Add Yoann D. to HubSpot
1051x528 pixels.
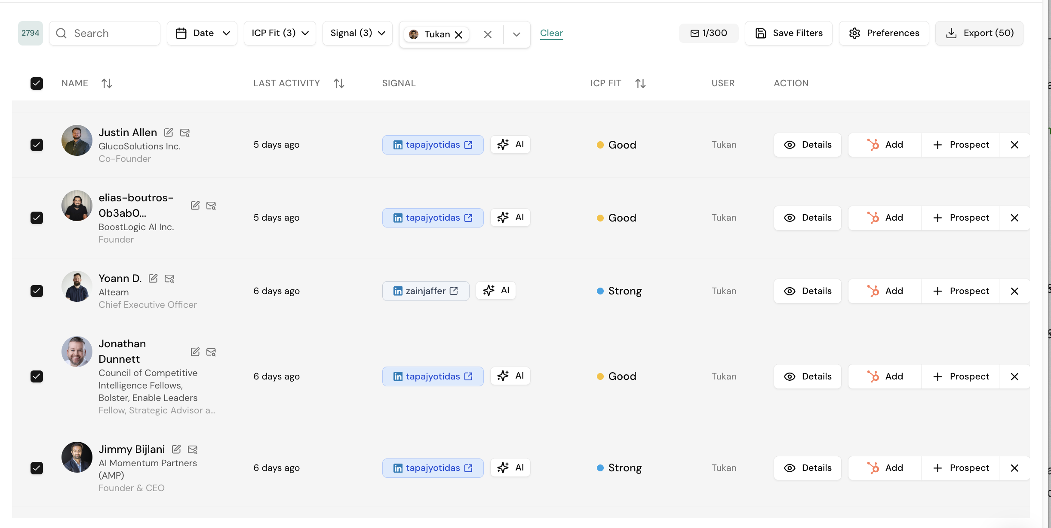pyautogui.click(x=885, y=291)
